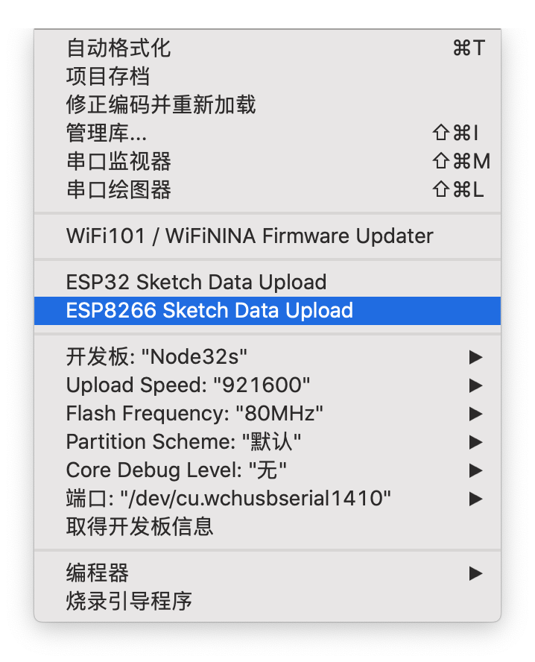Expand 编程器 programmer submenu arrow
This screenshot has height=662, width=535.
[475, 573]
